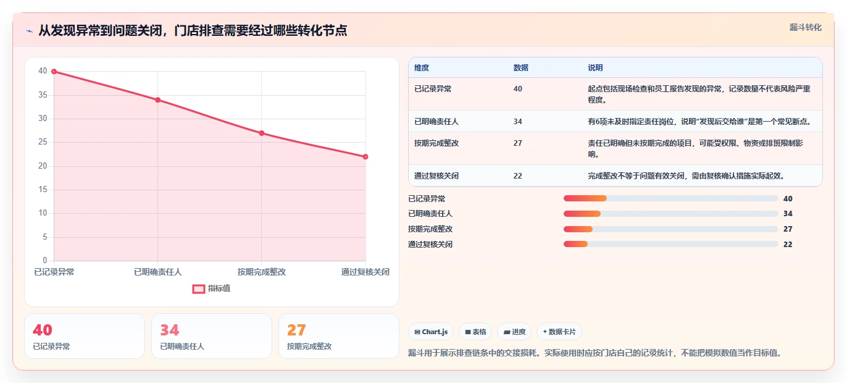The height and width of the screenshot is (383, 847).
Task: Click the table value 27
Action: tap(518, 143)
